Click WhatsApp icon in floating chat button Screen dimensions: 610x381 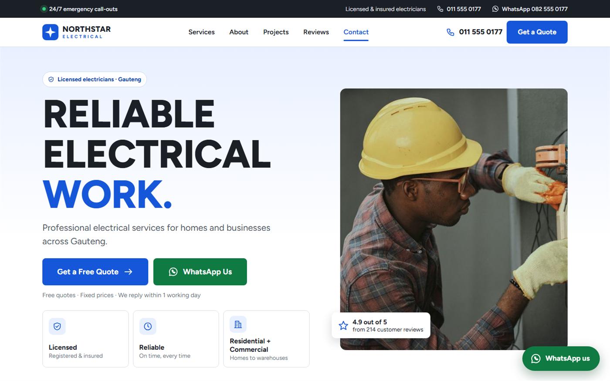point(536,358)
